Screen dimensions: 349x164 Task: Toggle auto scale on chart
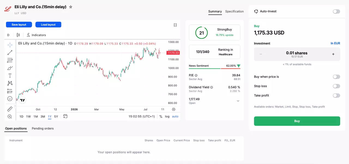(175, 116)
